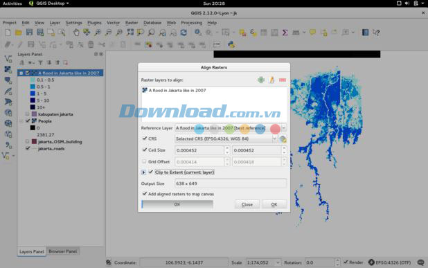Click the green add raster layer icon

tap(261, 80)
